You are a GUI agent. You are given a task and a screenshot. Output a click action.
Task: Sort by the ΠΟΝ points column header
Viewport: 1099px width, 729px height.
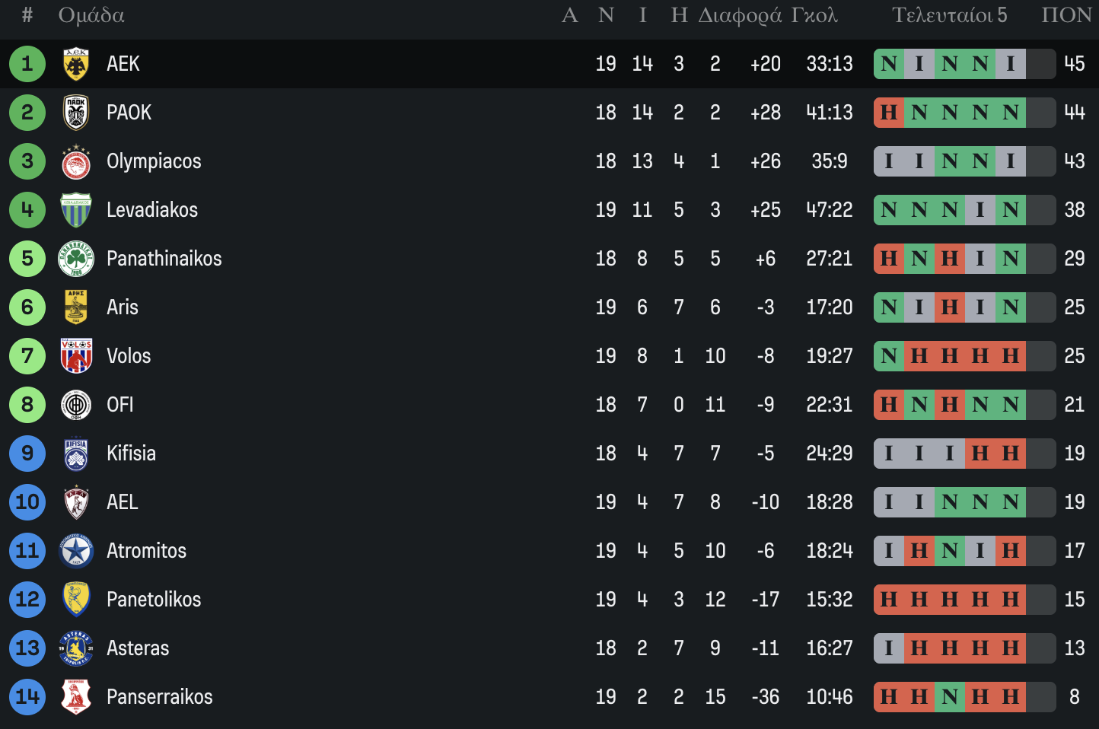point(1066,15)
